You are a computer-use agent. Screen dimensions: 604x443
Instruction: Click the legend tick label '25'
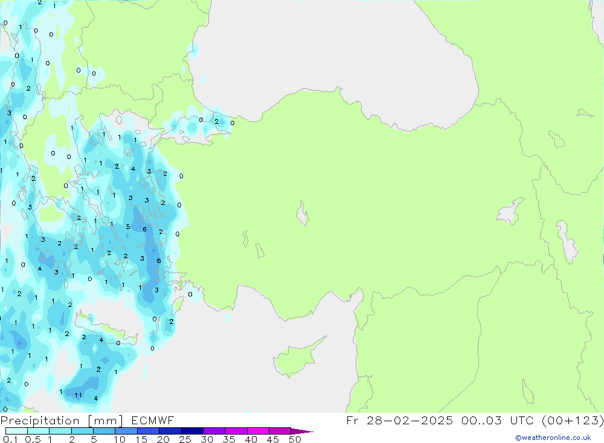click(x=185, y=439)
